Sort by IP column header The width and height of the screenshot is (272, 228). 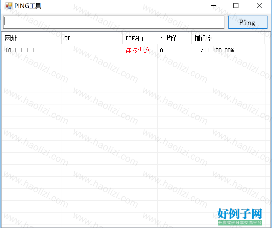pyautogui.click(x=92, y=38)
